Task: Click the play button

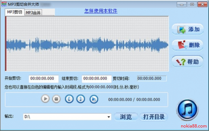Action: (x=45, y=99)
